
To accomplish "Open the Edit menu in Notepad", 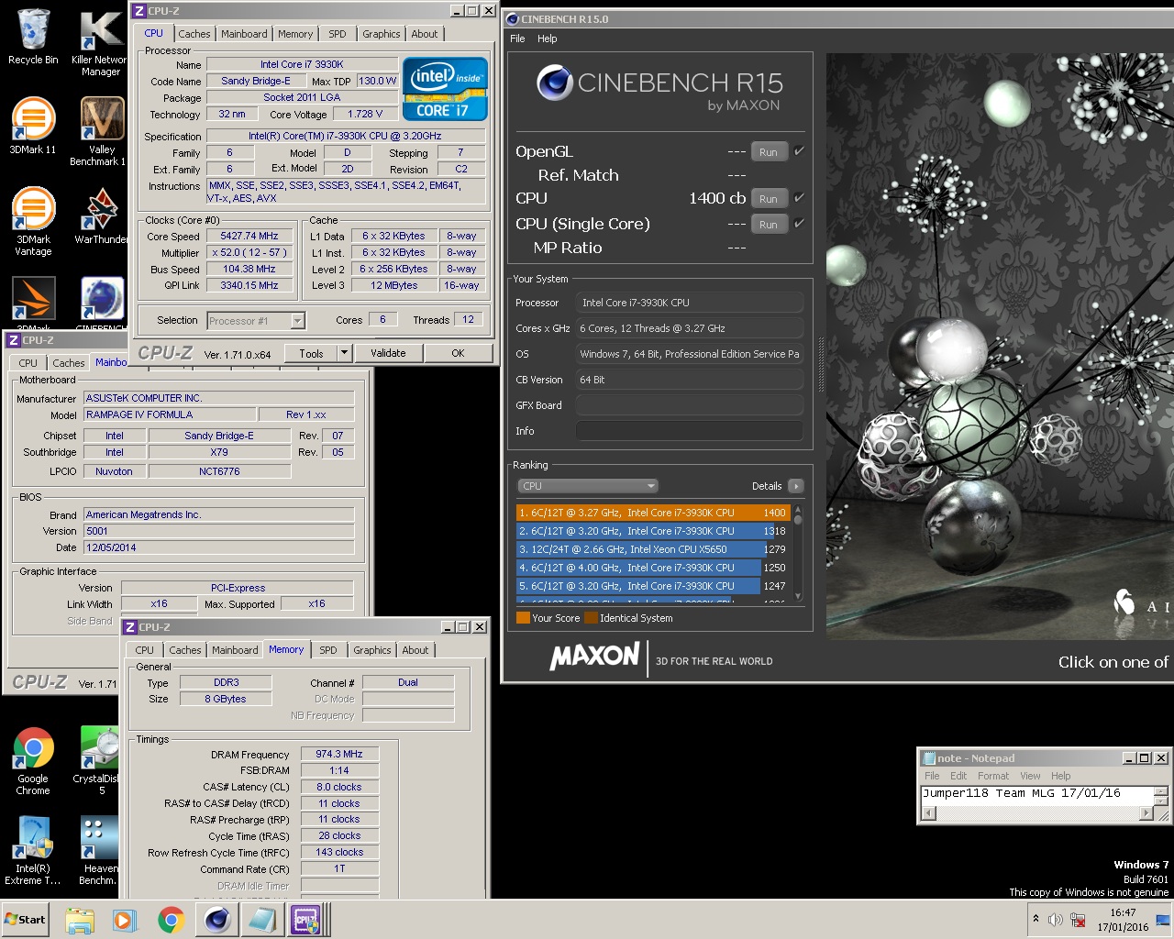I will click(x=958, y=776).
